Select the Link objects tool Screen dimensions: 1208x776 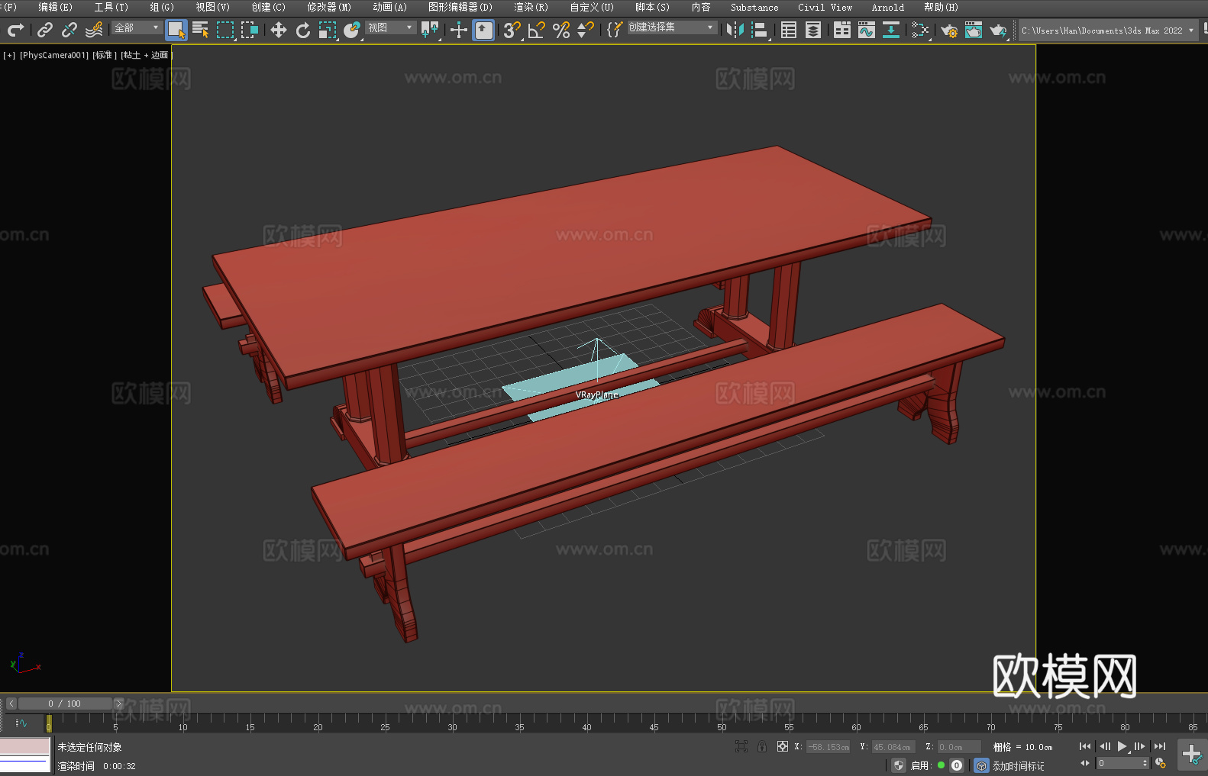(45, 30)
